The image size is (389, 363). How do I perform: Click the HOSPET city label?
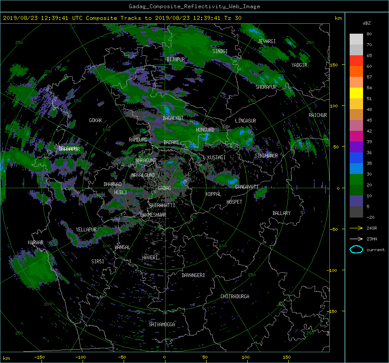point(234,202)
